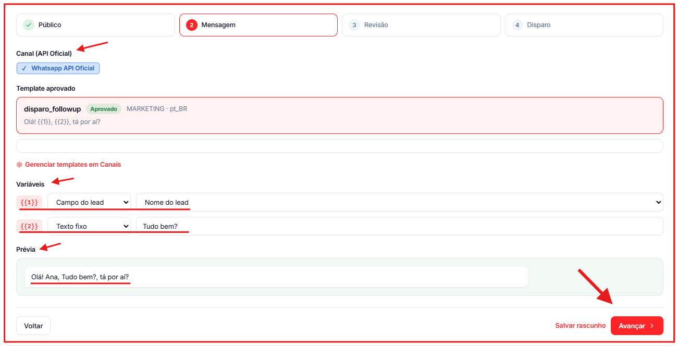The width and height of the screenshot is (678, 346).
Task: Click the {{1}} variable tag
Action: tap(29, 202)
